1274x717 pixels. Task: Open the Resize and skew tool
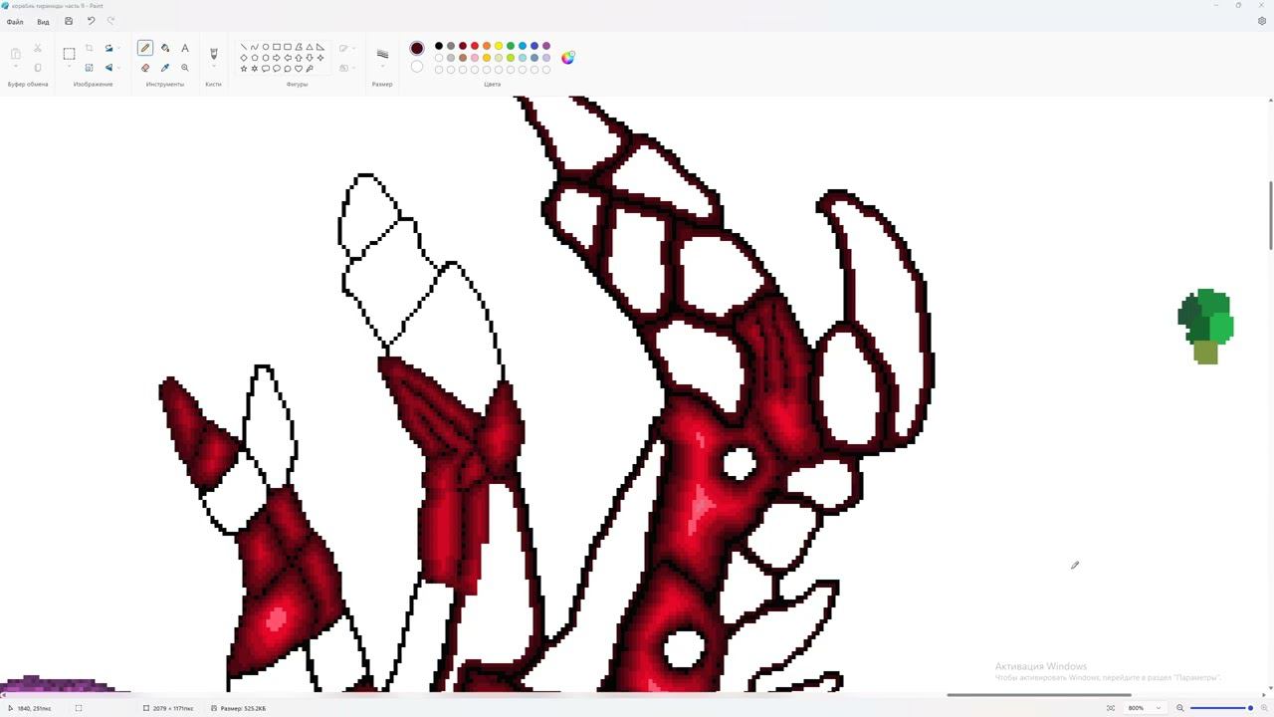[x=89, y=68]
